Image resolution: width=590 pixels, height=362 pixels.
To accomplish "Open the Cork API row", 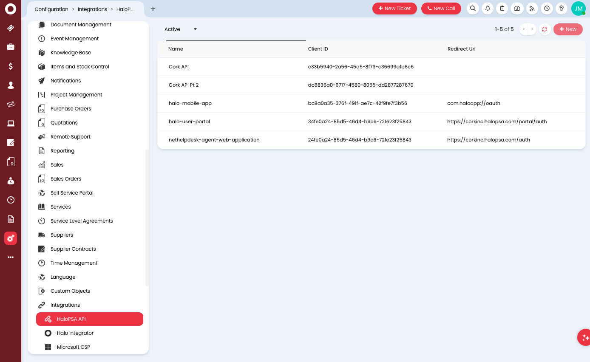I will 372,67.
